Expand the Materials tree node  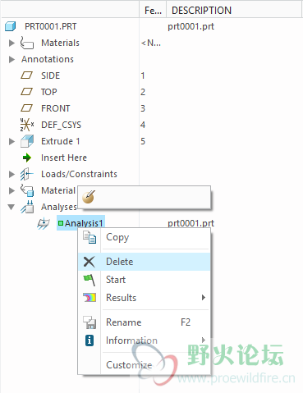pyautogui.click(x=11, y=43)
